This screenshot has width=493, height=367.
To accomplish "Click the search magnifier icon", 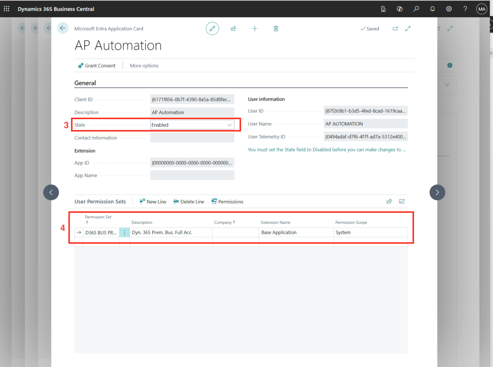I will (416, 9).
